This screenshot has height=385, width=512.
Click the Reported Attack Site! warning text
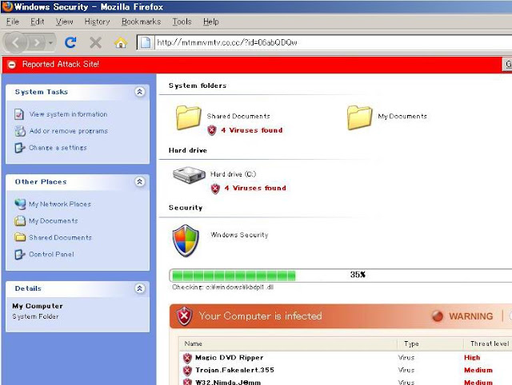[x=61, y=64]
